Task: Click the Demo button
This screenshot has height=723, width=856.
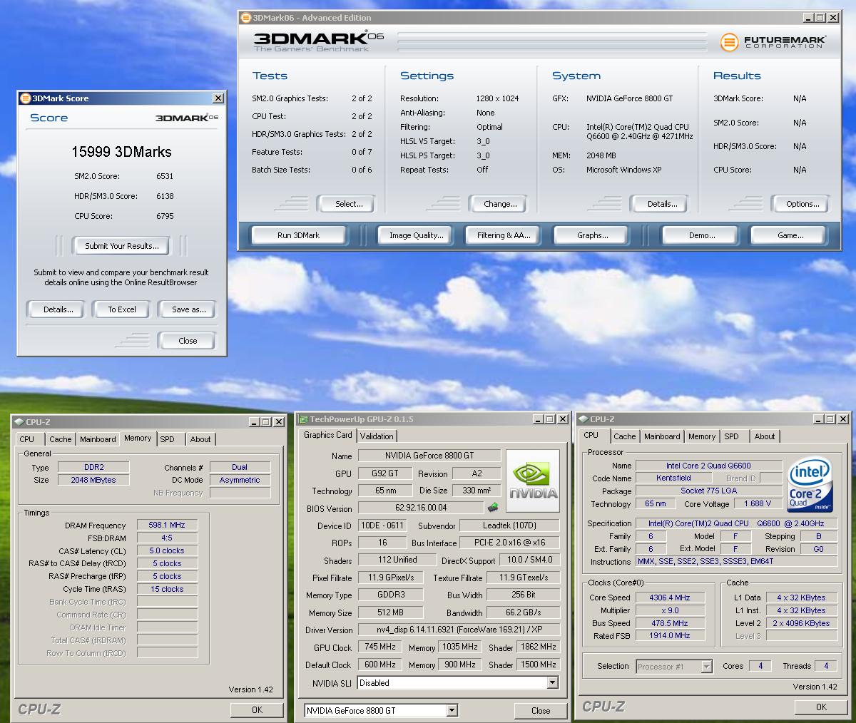Action: pos(702,235)
